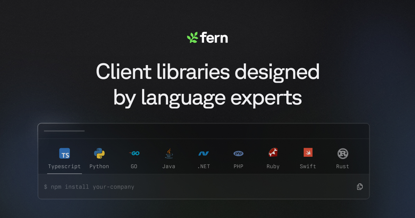Click the Swift bird icon
The width and height of the screenshot is (415, 218).
point(308,153)
